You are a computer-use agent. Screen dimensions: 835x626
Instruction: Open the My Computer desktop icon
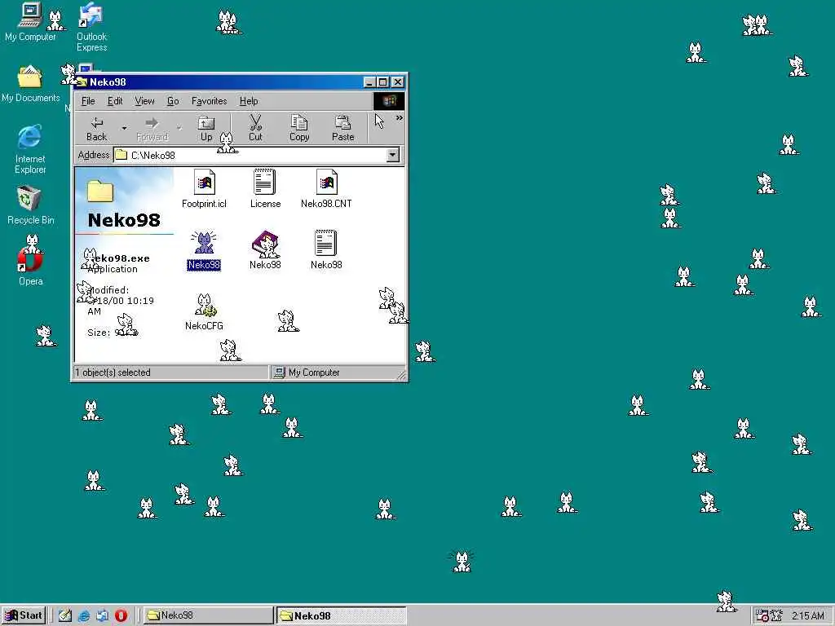[x=30, y=21]
